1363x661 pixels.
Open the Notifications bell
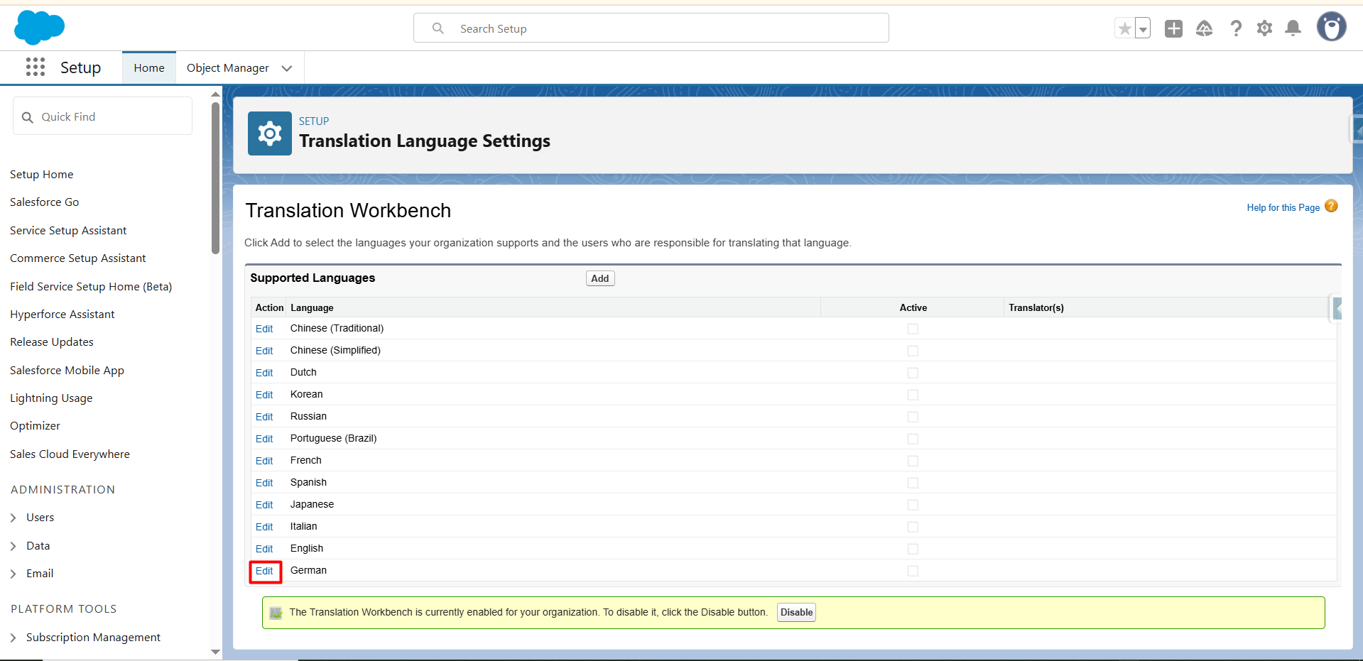pyautogui.click(x=1293, y=28)
